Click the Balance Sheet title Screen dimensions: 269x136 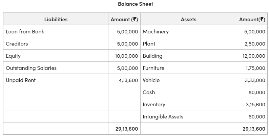(136, 4)
